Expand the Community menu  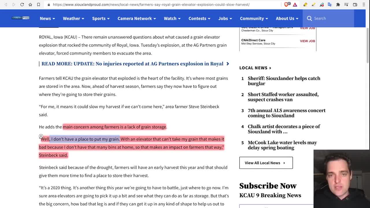tap(254, 18)
